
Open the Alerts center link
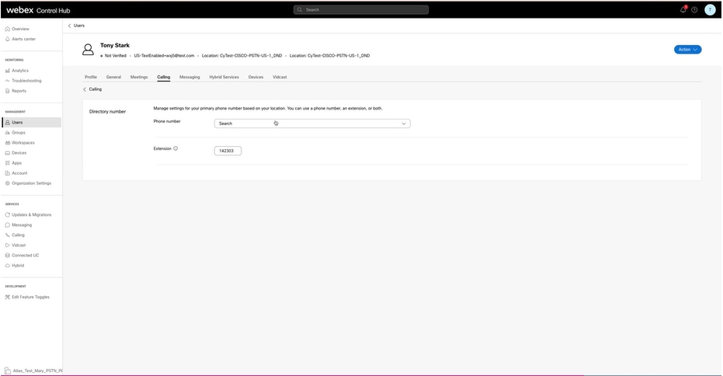pyautogui.click(x=23, y=39)
